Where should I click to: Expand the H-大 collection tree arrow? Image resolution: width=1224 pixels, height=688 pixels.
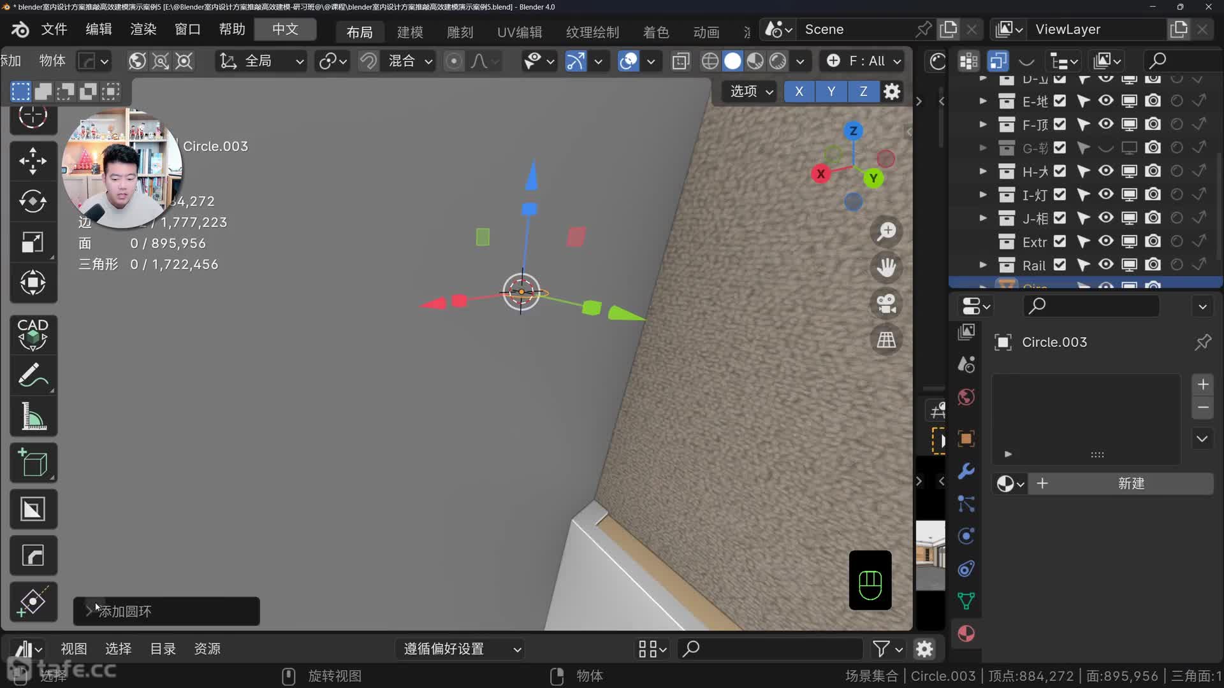pyautogui.click(x=982, y=171)
